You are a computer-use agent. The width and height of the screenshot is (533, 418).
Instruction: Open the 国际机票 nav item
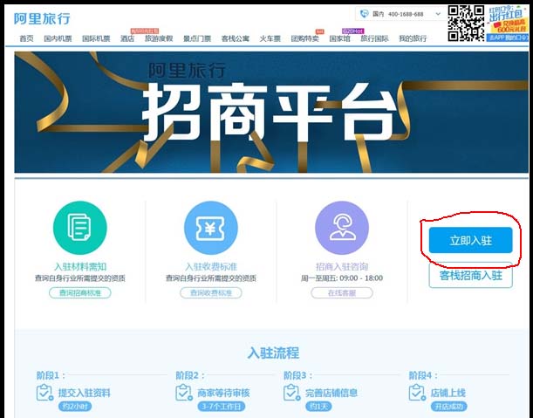(96, 38)
